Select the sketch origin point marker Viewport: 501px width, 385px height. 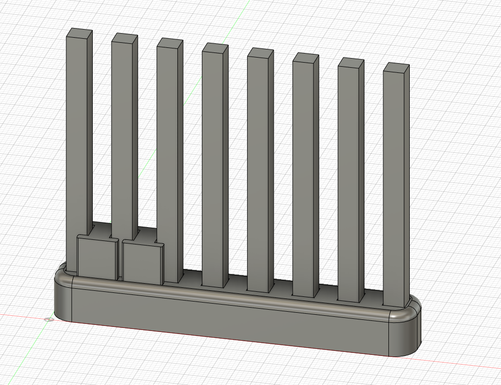(x=48, y=319)
